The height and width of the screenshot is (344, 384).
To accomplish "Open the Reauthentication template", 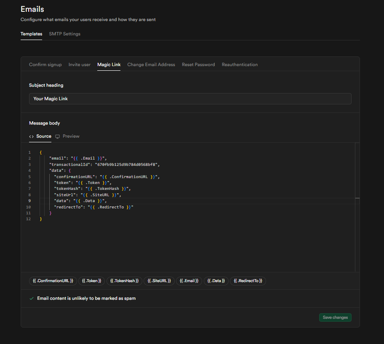I will pos(240,64).
